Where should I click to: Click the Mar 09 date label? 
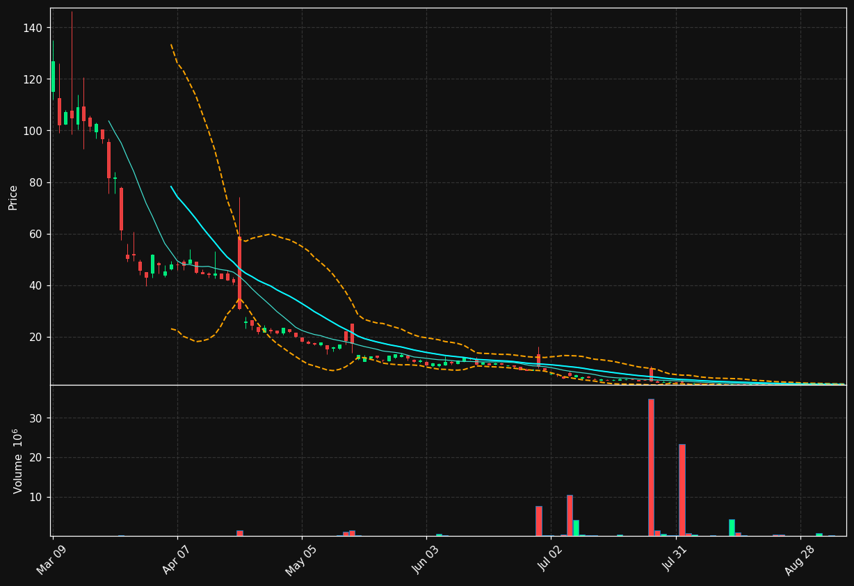click(52, 559)
